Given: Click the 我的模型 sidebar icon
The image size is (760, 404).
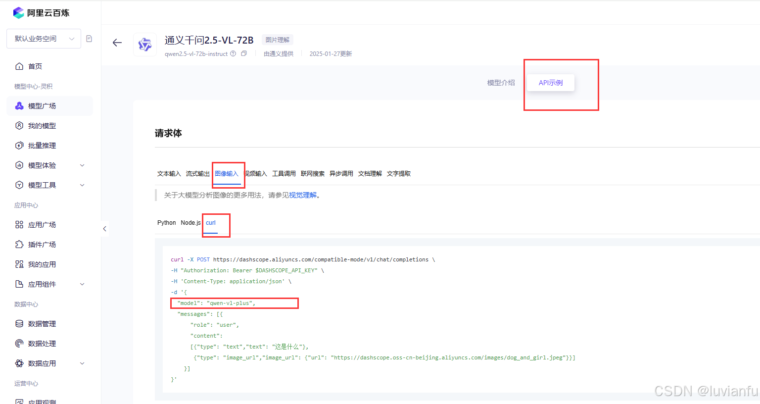Looking at the screenshot, I should (x=19, y=126).
